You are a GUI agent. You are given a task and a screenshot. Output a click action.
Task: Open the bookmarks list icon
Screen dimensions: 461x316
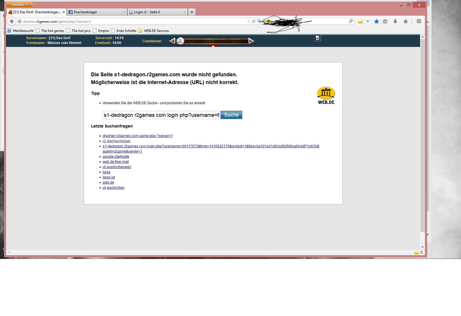tap(385, 21)
